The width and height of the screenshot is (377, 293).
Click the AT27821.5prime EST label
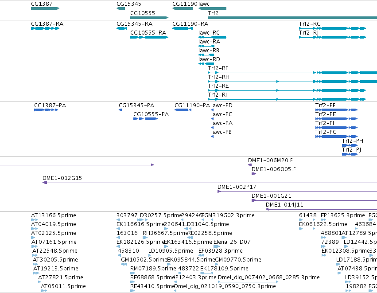click(61, 277)
